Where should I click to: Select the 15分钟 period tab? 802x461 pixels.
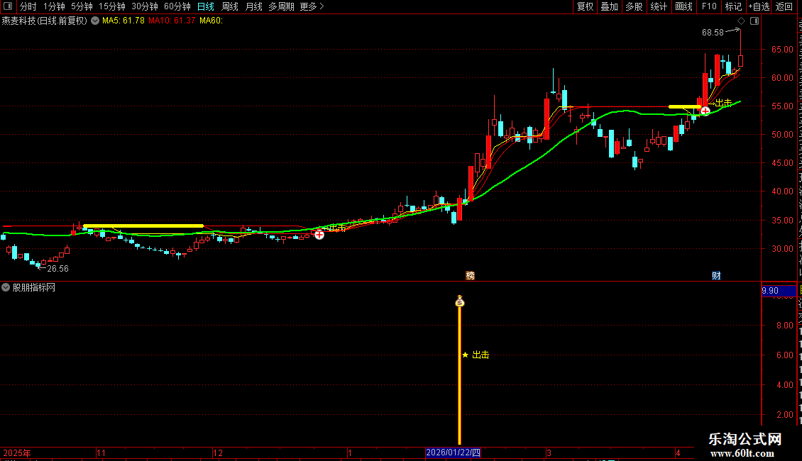pos(112,6)
